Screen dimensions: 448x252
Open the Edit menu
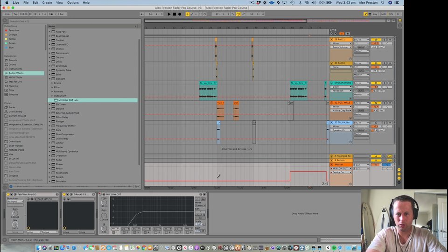click(35, 3)
